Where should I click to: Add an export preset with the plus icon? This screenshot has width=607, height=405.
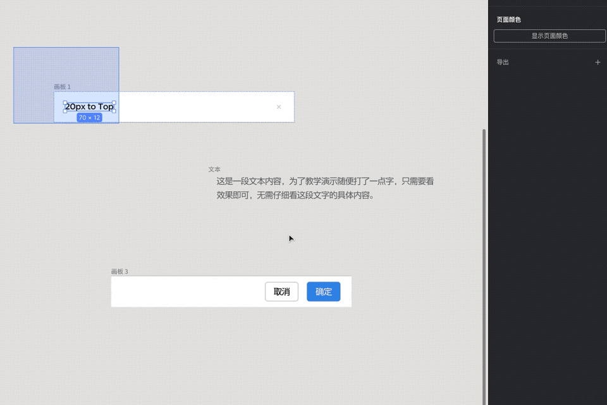(x=598, y=62)
